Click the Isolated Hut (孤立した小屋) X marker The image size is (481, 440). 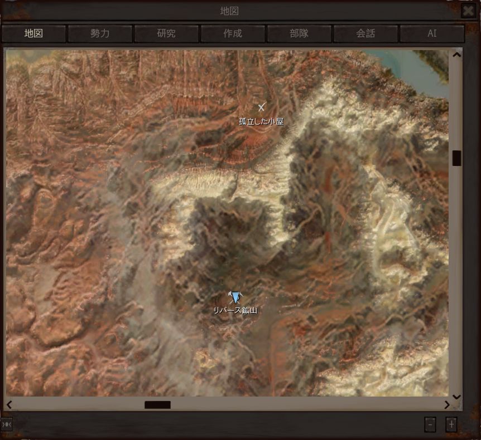pyautogui.click(x=261, y=107)
